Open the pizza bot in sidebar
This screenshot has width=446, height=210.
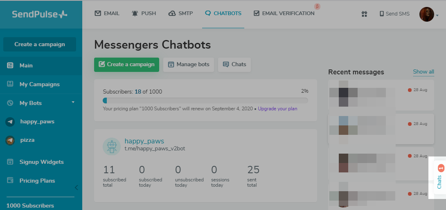tap(27, 140)
